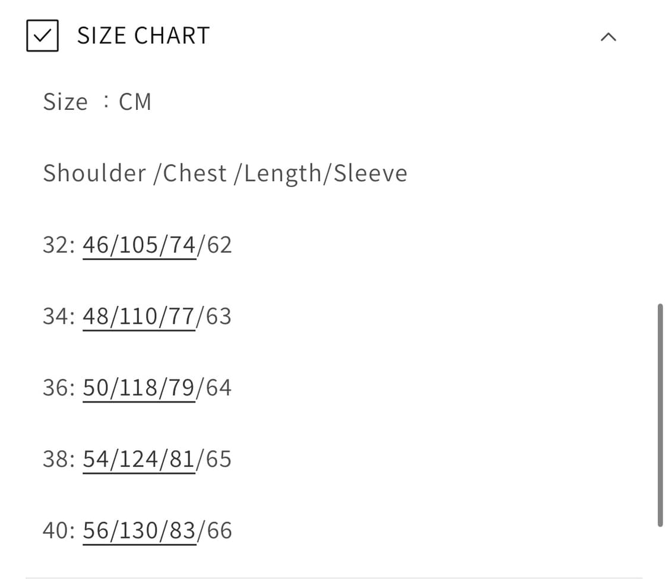This screenshot has width=668, height=579.
Task: Select the size 34 row label
Action: pos(58,316)
